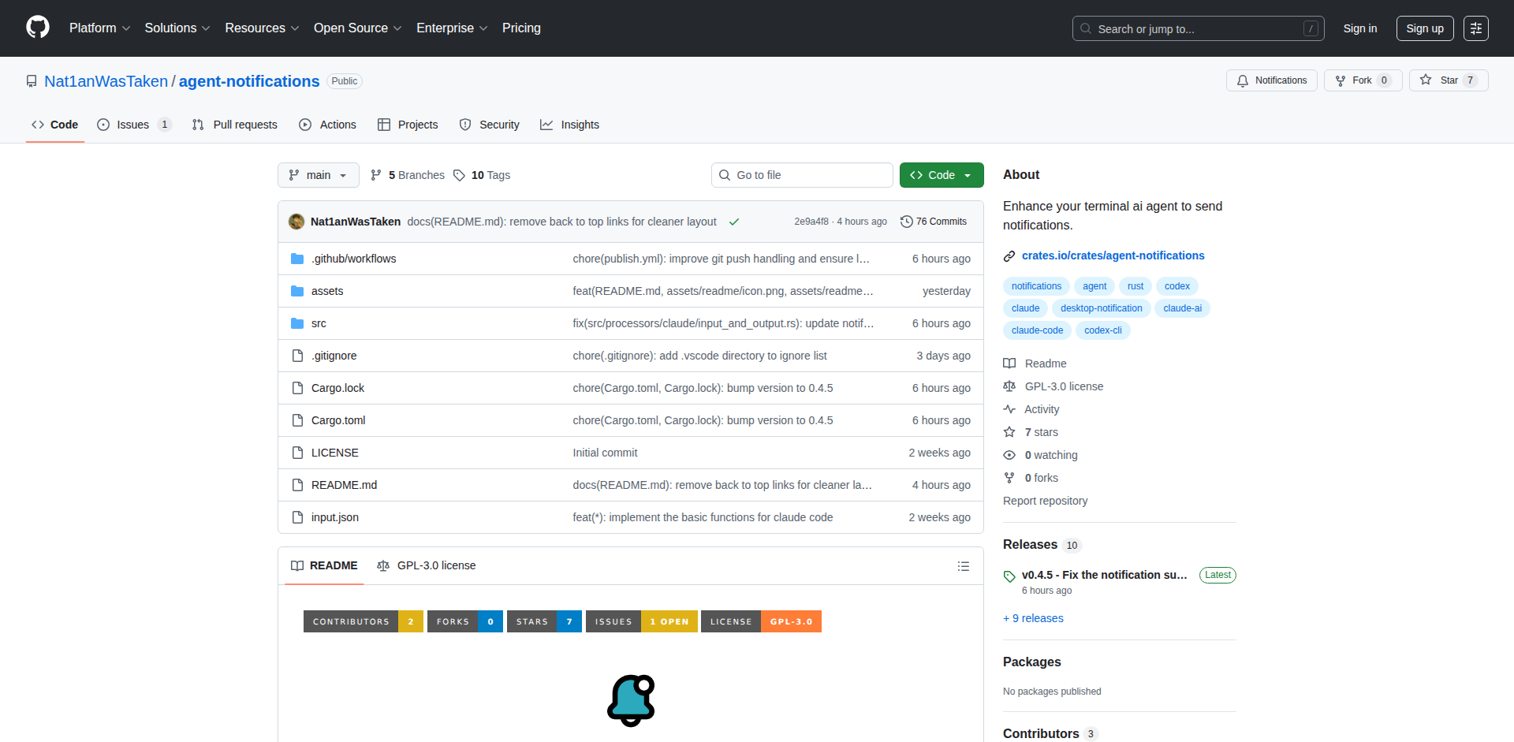Click the Search or jump to field
The image size is (1514, 742).
coord(1198,28)
